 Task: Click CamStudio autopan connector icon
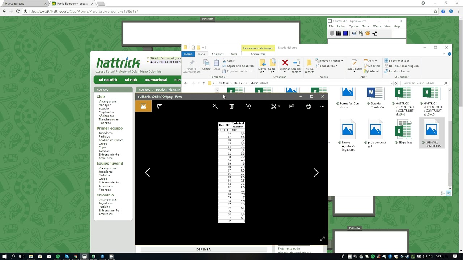coord(375,34)
